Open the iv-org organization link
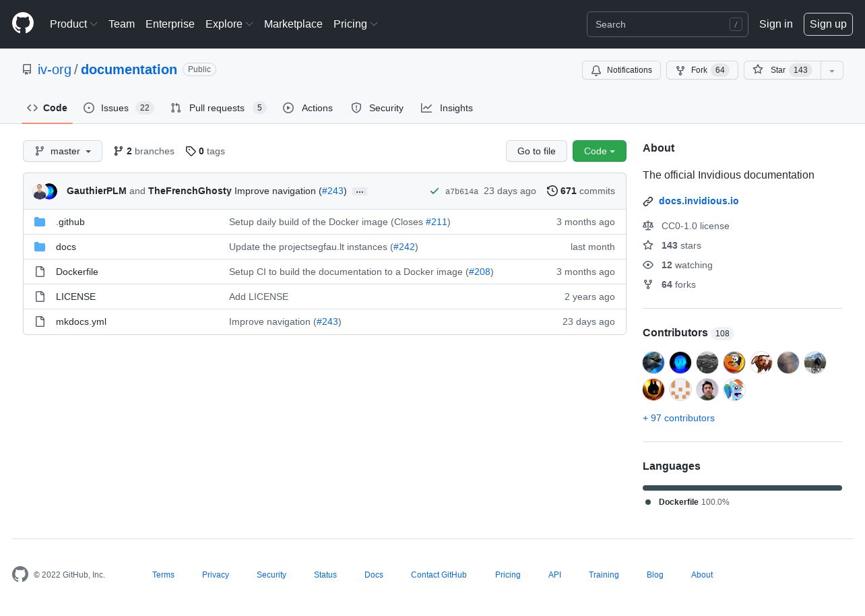865x616 pixels. (x=55, y=69)
